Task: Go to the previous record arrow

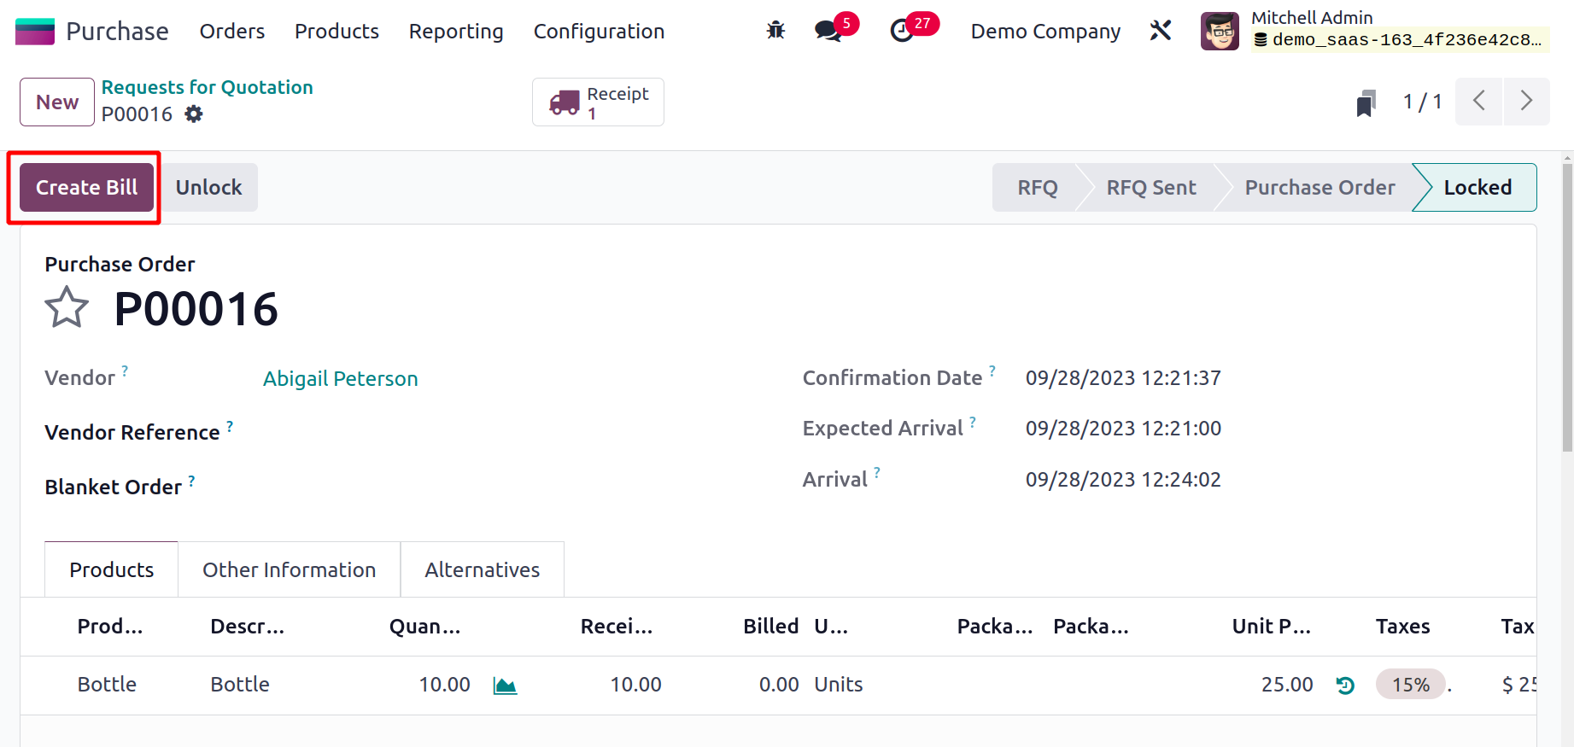Action: pyautogui.click(x=1478, y=102)
